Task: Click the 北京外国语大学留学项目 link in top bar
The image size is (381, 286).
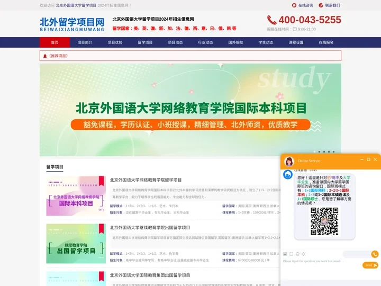Action: click(x=76, y=5)
